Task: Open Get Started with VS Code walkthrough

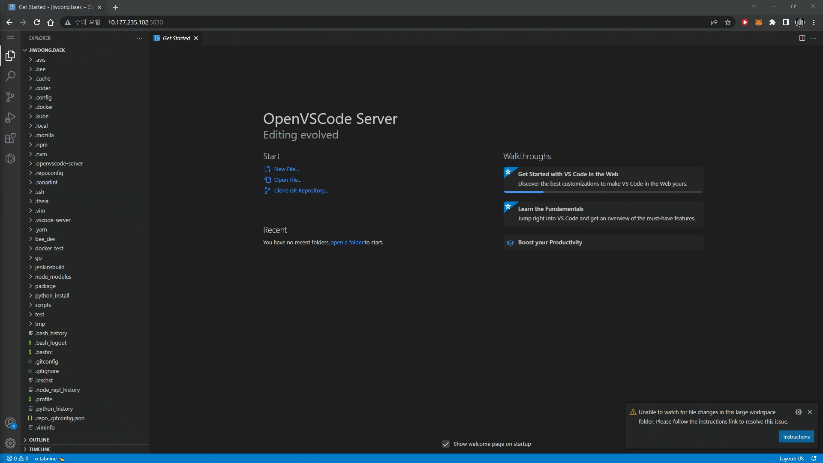Action: coord(603,179)
